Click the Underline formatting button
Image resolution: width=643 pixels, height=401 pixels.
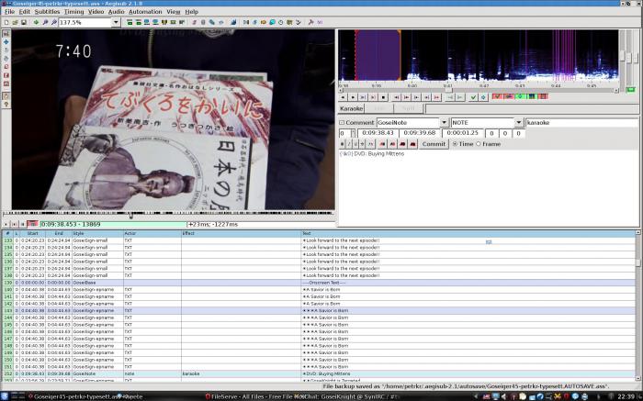(355, 144)
